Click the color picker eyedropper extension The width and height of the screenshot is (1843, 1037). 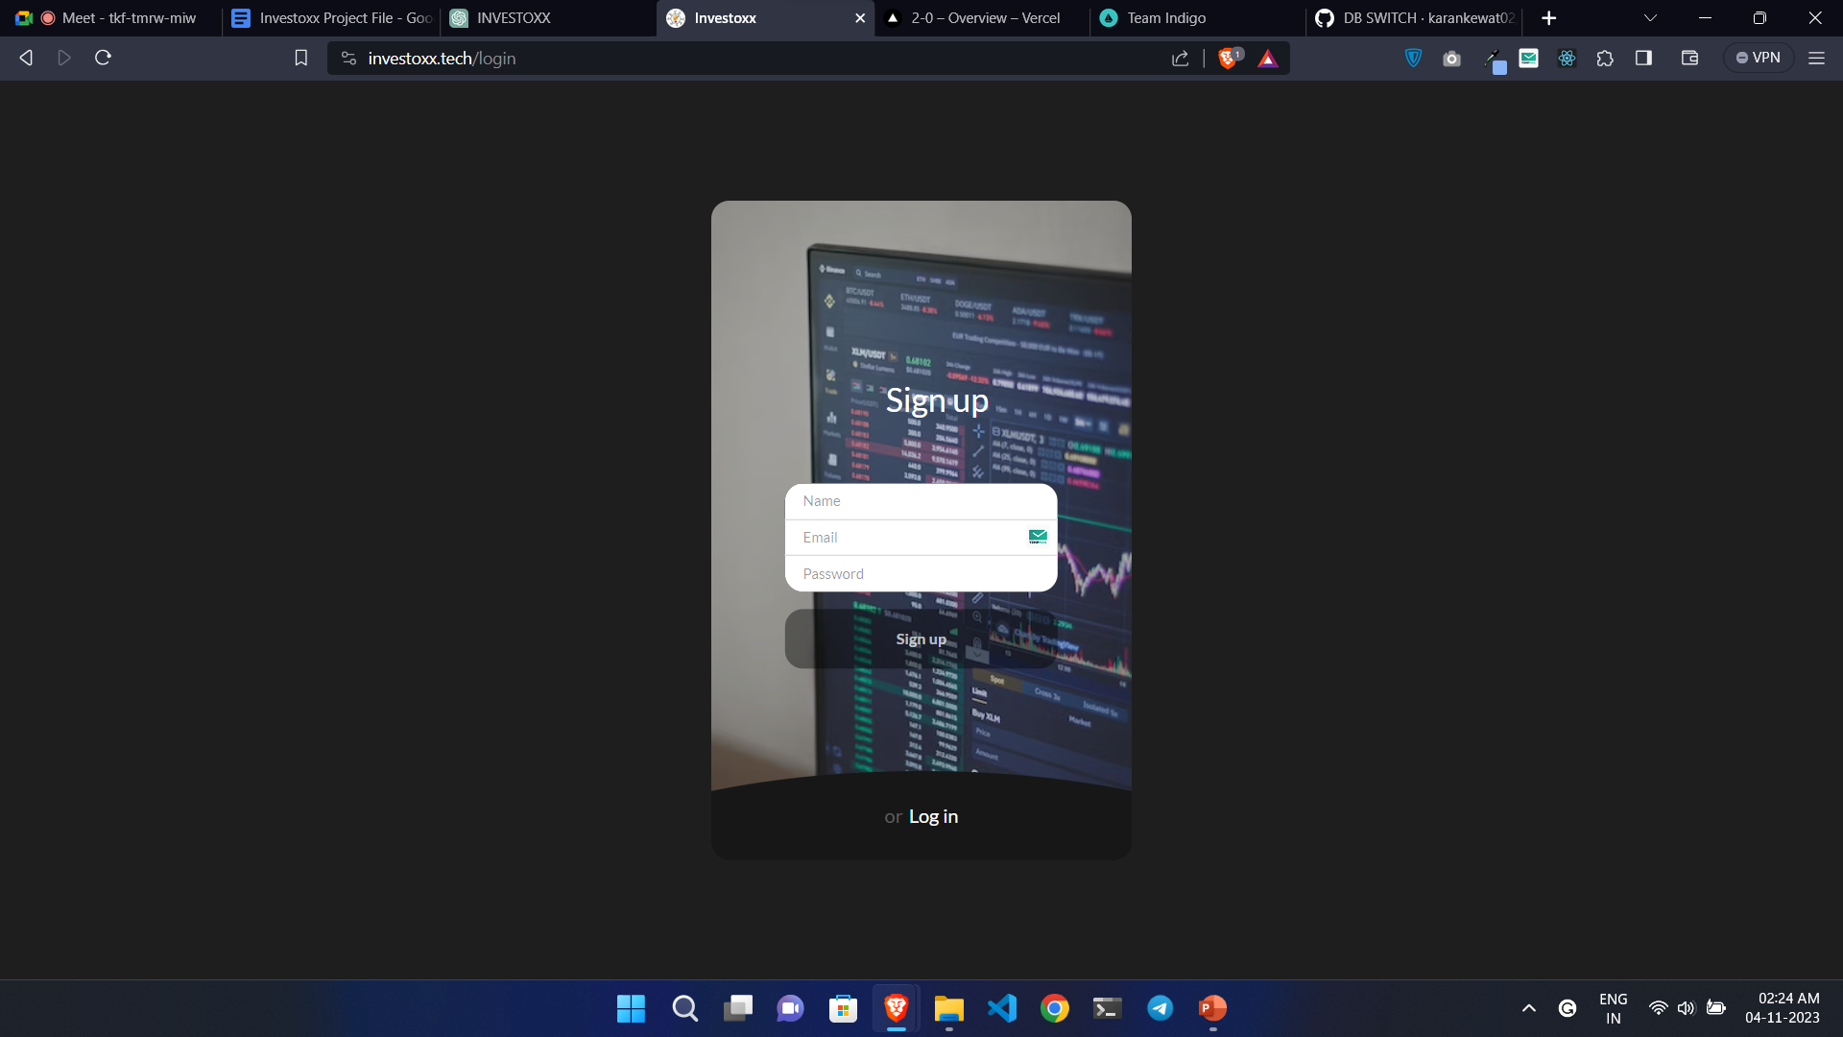point(1493,60)
